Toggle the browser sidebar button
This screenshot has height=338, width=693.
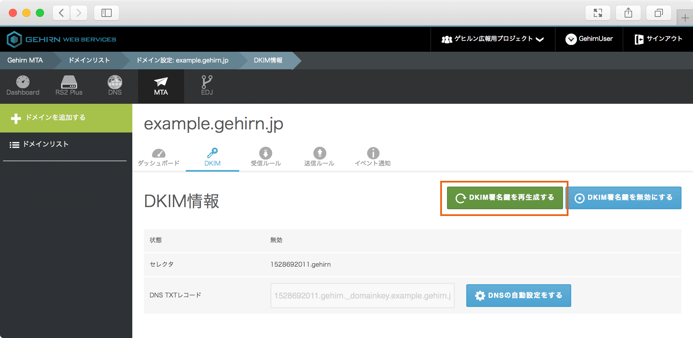(107, 13)
